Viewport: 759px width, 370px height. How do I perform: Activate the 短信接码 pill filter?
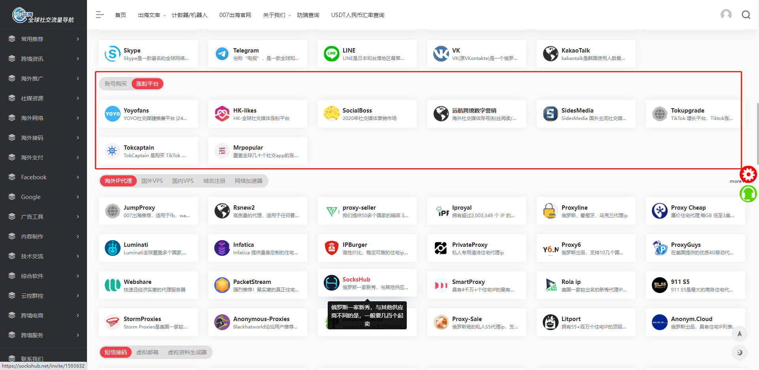point(115,352)
